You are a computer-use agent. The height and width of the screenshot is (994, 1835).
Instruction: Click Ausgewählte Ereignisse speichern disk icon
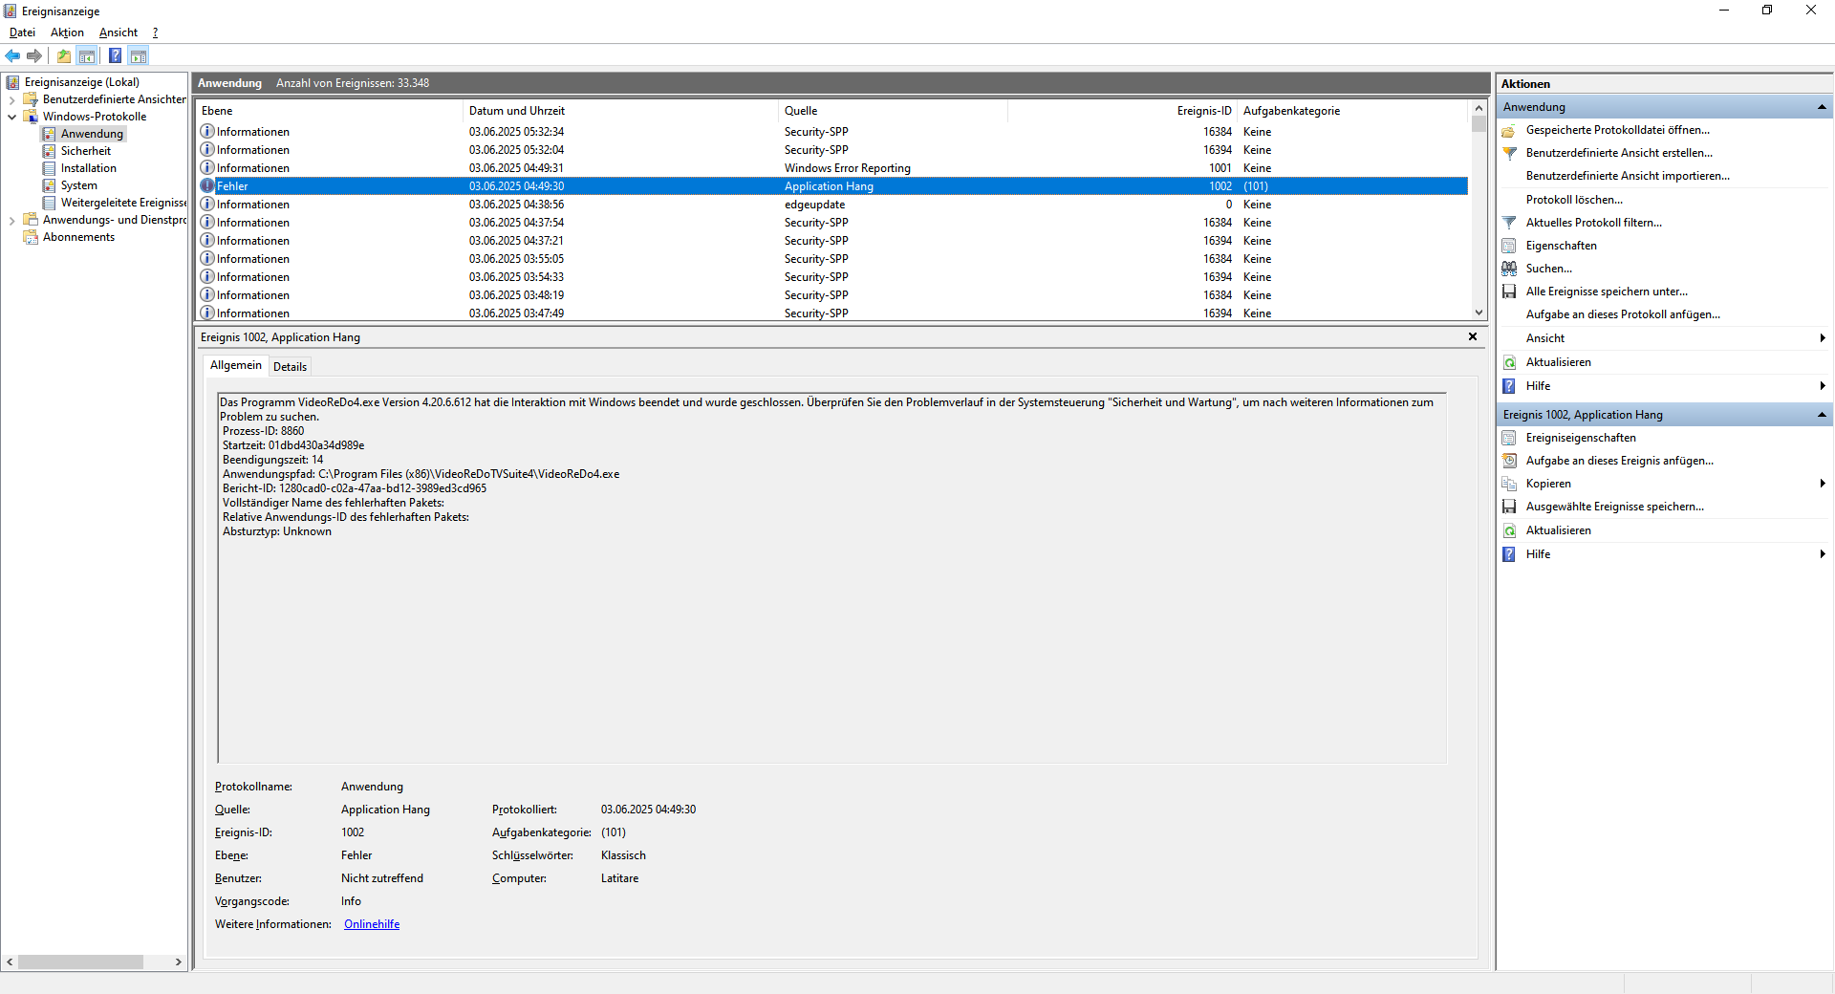1509,507
